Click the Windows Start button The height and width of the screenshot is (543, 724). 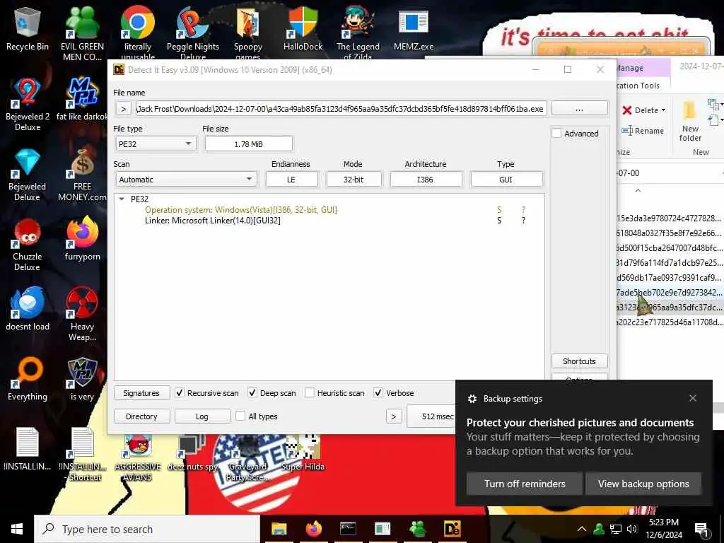17,529
